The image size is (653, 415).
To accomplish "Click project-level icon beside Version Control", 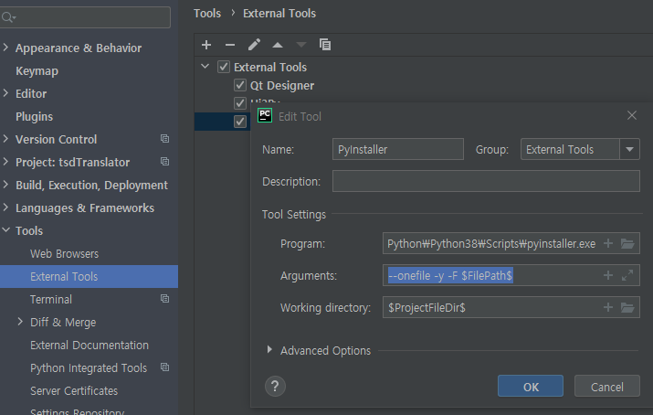I will [165, 139].
